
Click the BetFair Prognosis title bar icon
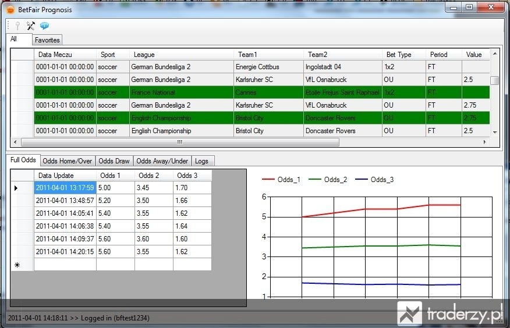pos(10,10)
